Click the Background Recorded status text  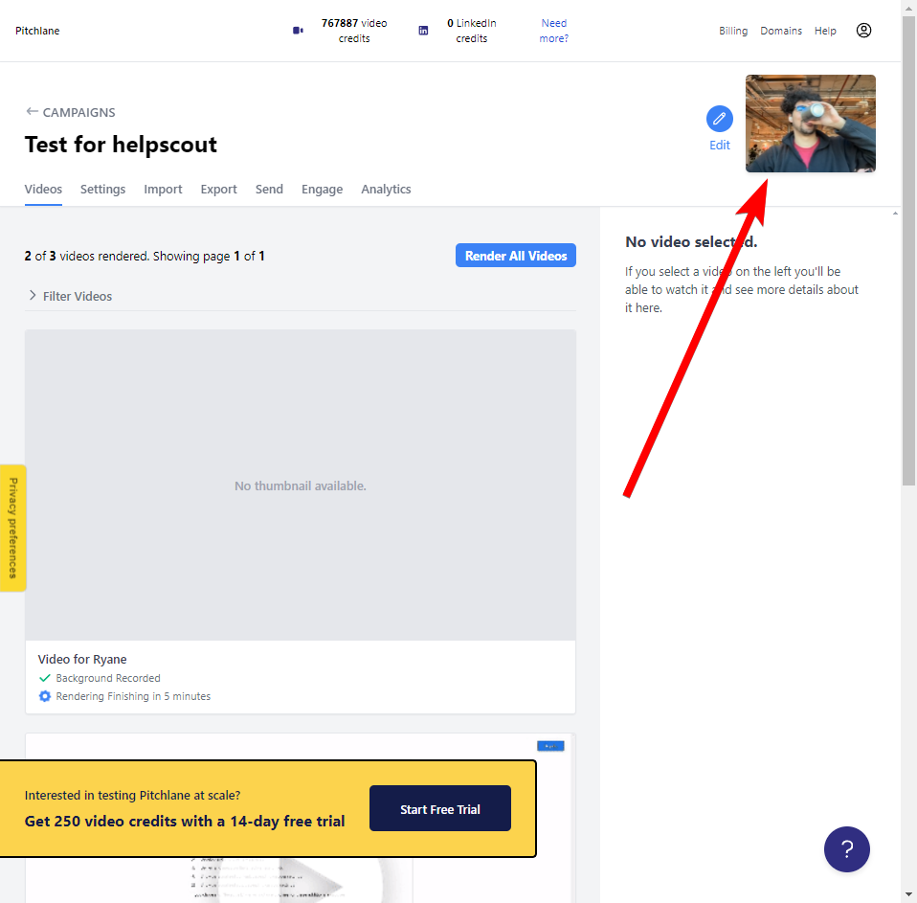108,678
